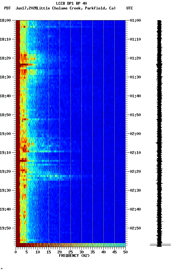
Task: Click the 0 Hz frequency axis label
Action: pyautogui.click(x=16, y=252)
